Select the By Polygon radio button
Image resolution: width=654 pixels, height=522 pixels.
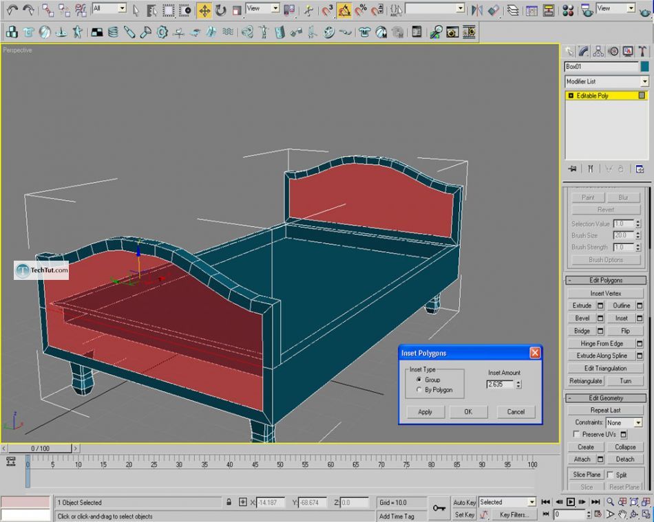(x=419, y=390)
